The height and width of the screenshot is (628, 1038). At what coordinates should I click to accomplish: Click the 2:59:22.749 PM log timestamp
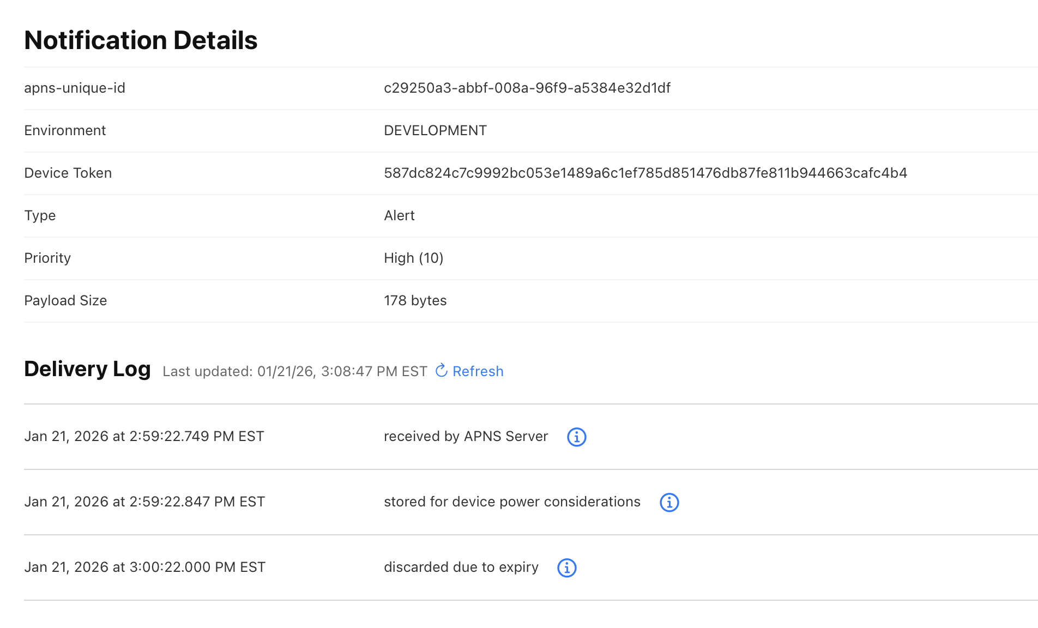[x=144, y=436]
